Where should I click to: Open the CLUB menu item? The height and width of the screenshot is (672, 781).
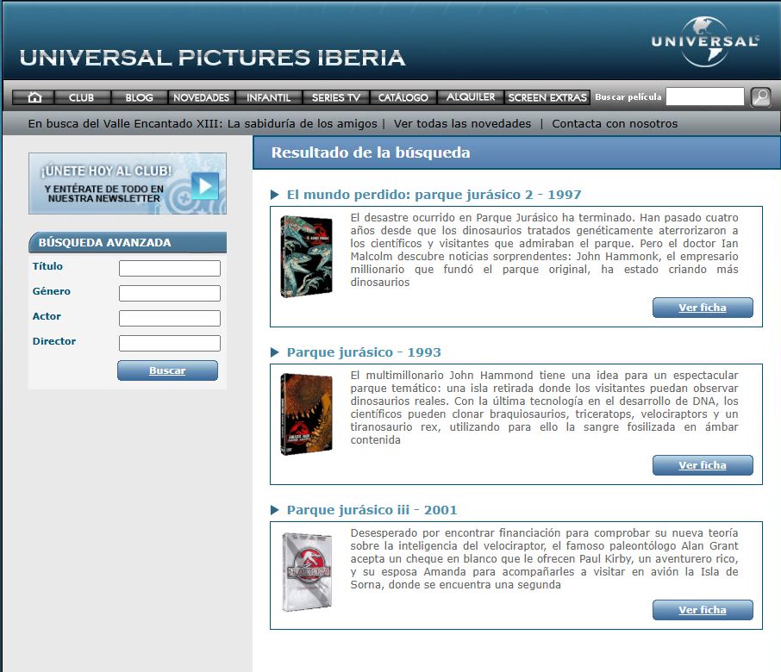(x=82, y=97)
